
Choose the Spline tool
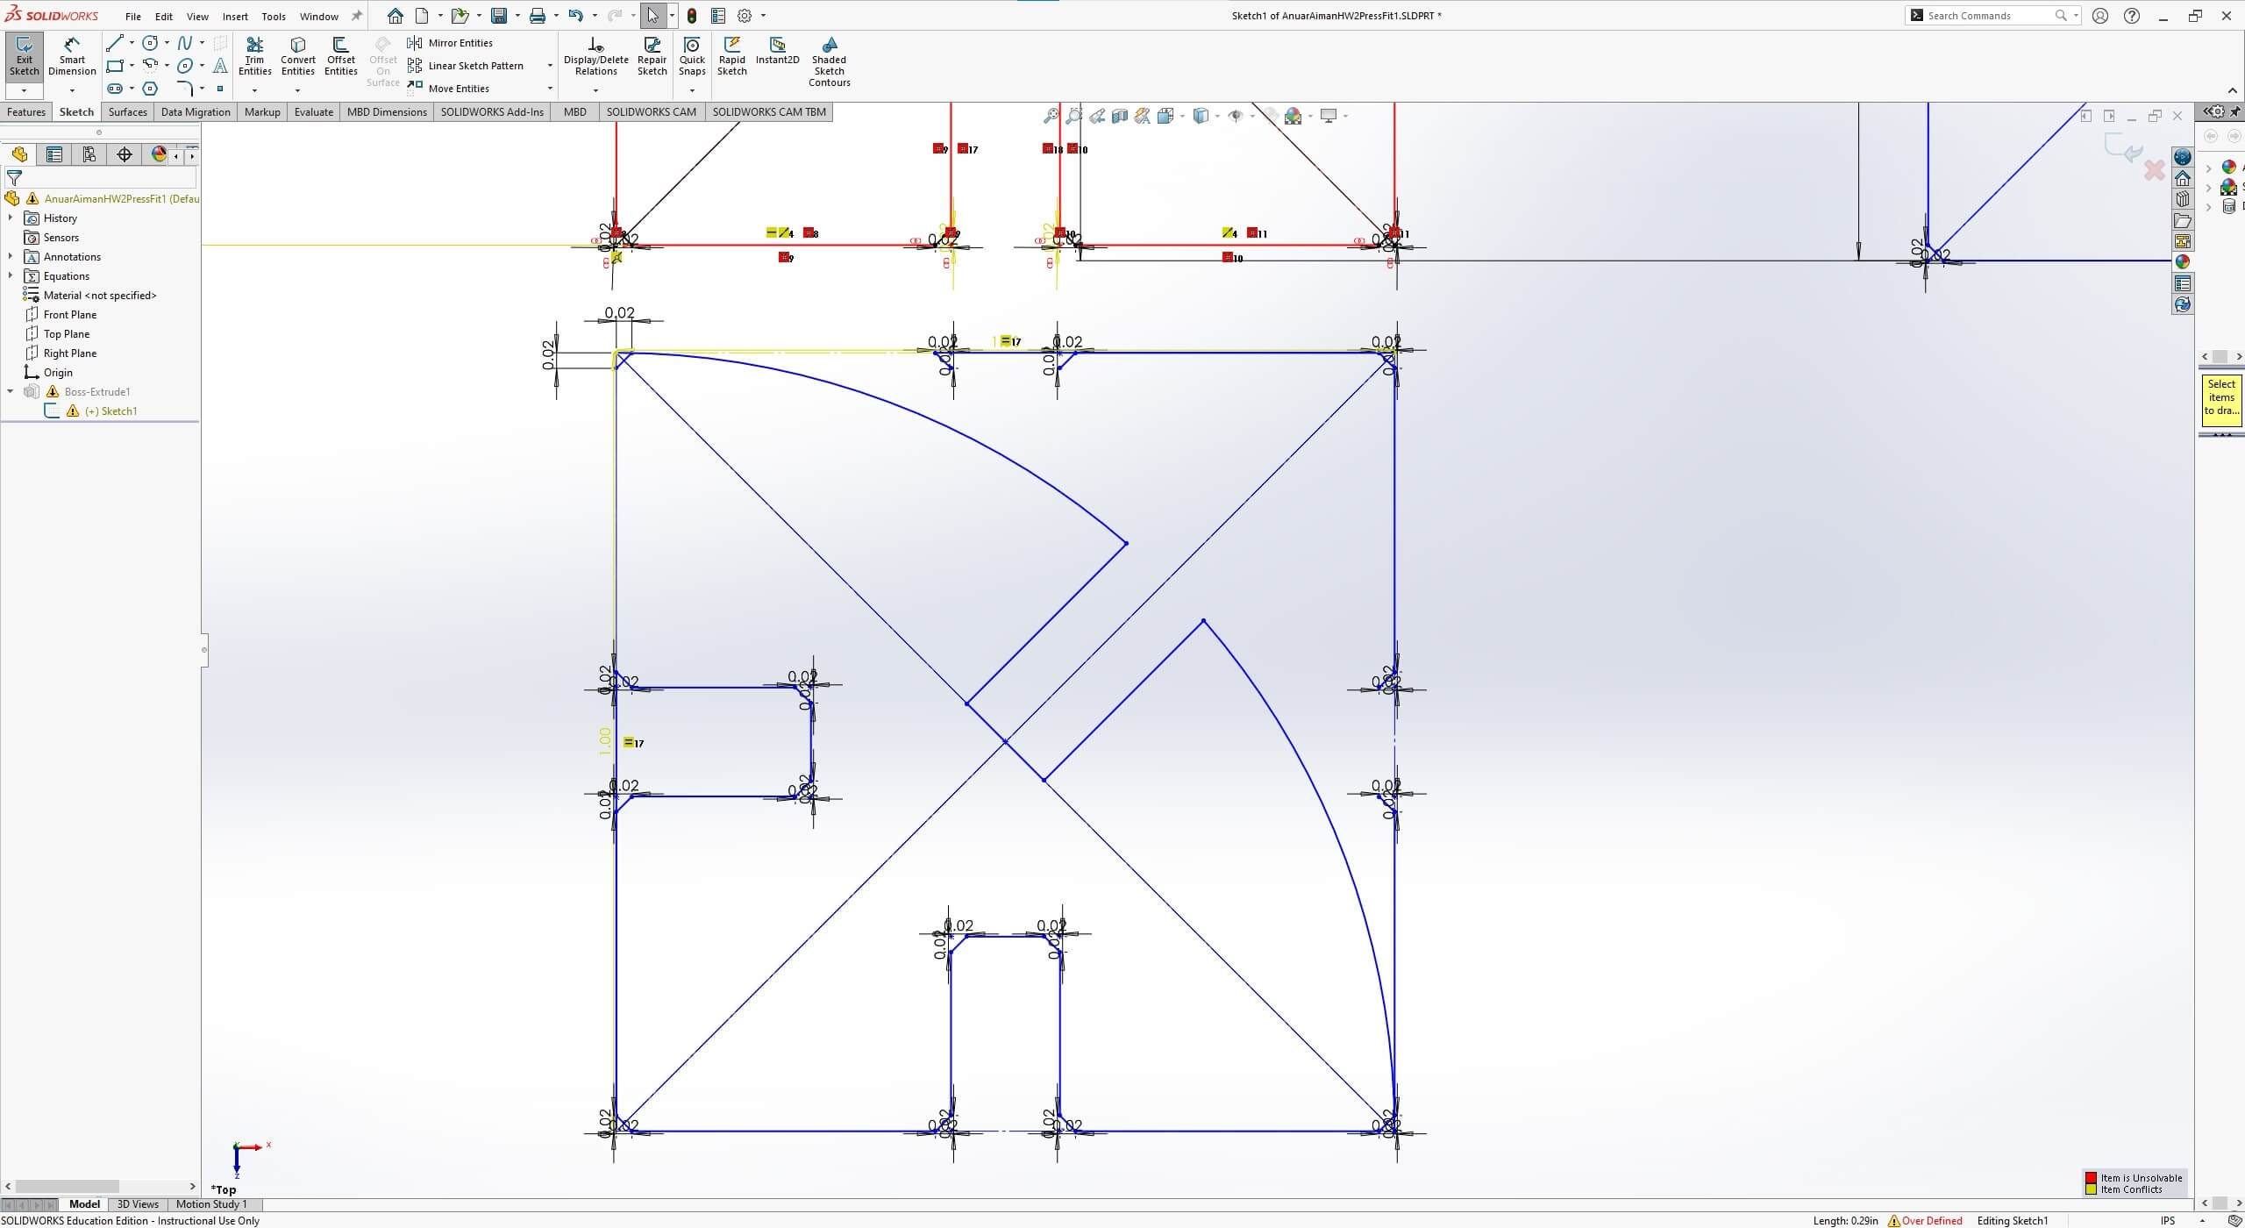185,43
